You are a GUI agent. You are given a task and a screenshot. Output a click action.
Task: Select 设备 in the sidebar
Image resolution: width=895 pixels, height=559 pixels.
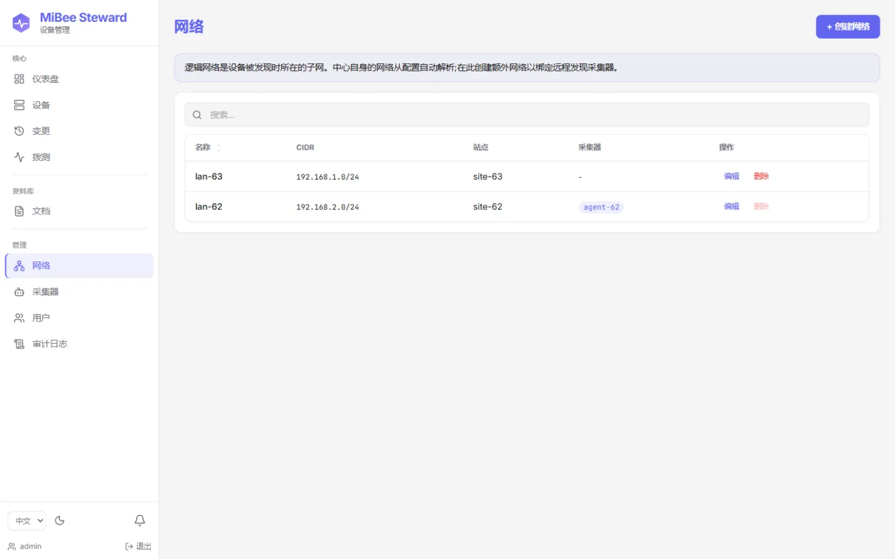[79, 105]
